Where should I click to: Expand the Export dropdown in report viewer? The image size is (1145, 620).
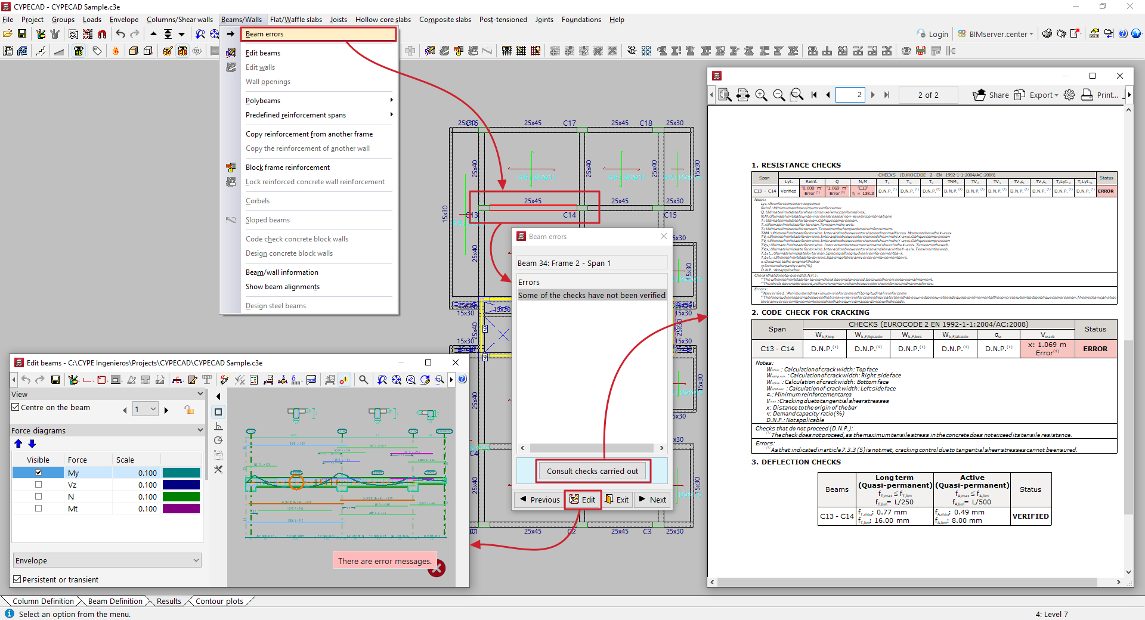tap(1044, 95)
